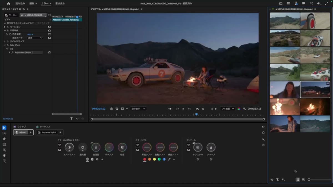
Task: Click the Home icon in top bar
Action: click(8, 3)
